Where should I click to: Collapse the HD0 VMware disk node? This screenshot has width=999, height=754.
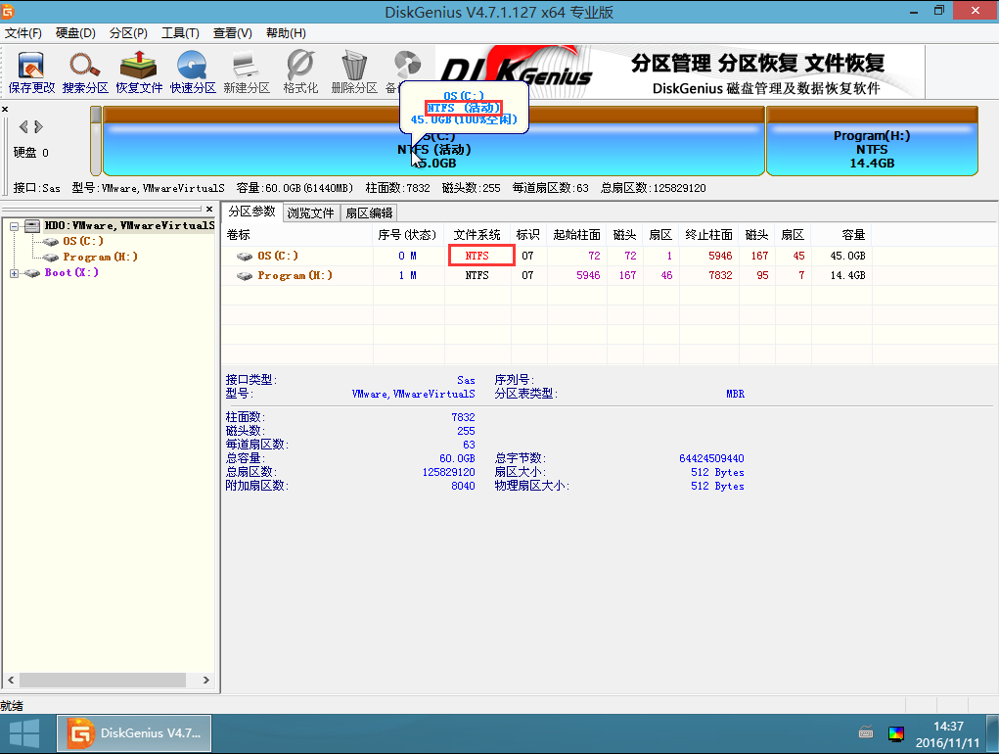pyautogui.click(x=14, y=226)
